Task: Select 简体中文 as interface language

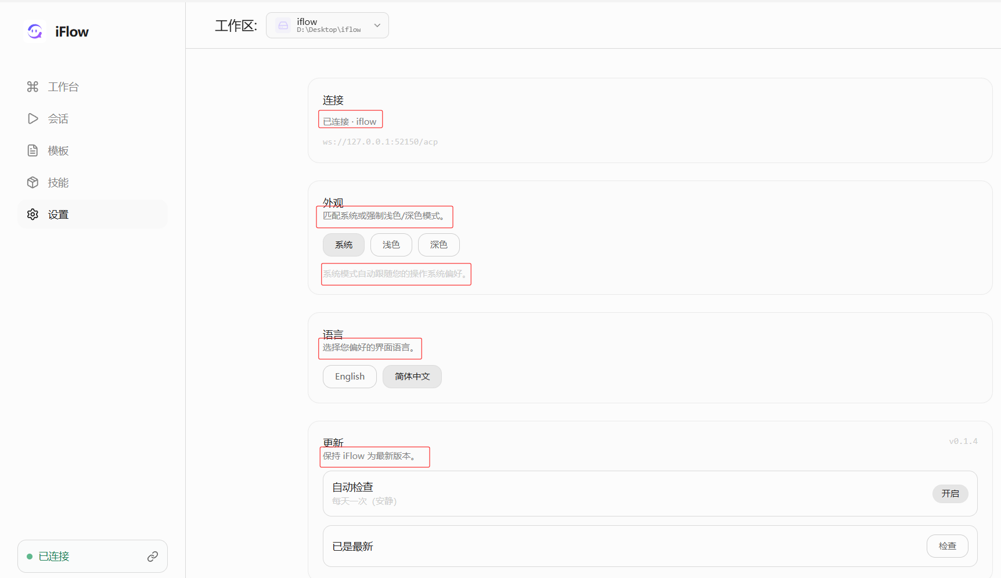Action: click(412, 377)
